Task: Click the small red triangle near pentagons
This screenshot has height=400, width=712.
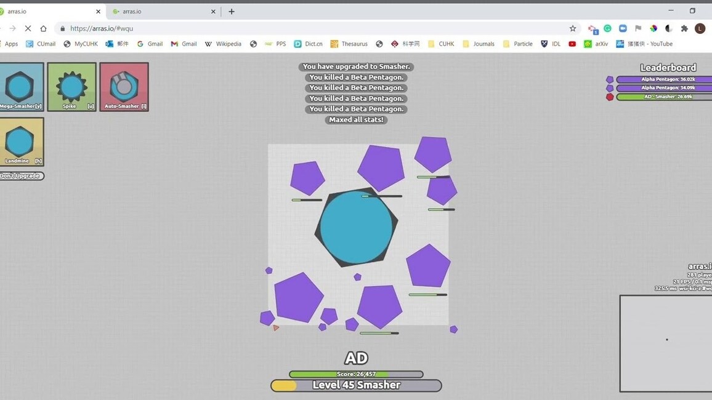Action: pyautogui.click(x=276, y=327)
